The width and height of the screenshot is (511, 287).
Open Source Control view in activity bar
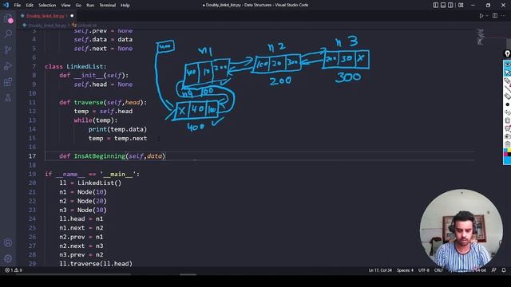coord(8,49)
